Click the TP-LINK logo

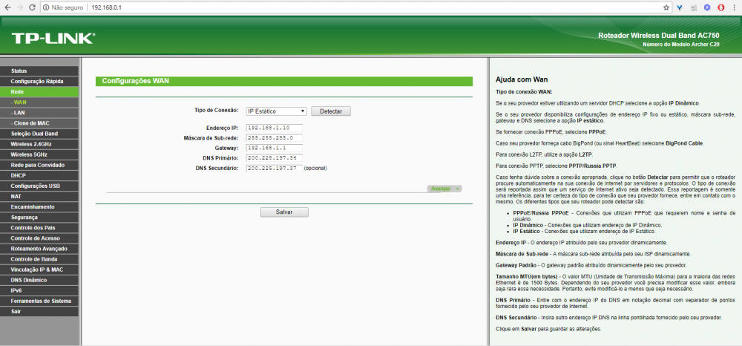click(52, 38)
